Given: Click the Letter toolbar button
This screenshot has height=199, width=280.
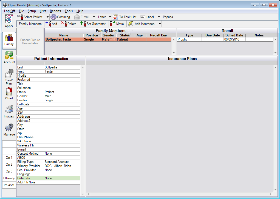Looking at the screenshot, I should (x=102, y=17).
